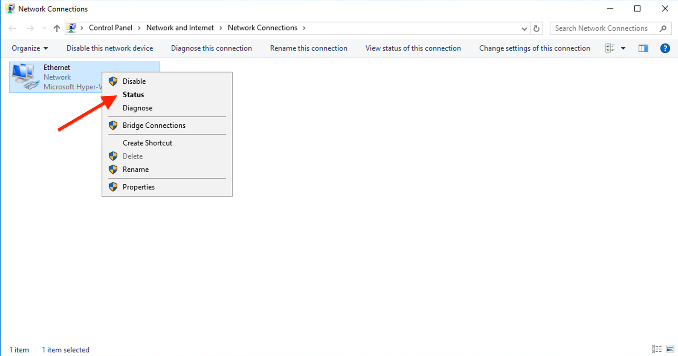Click the Search Network Connections field
The width and height of the screenshot is (678, 356).
point(602,28)
